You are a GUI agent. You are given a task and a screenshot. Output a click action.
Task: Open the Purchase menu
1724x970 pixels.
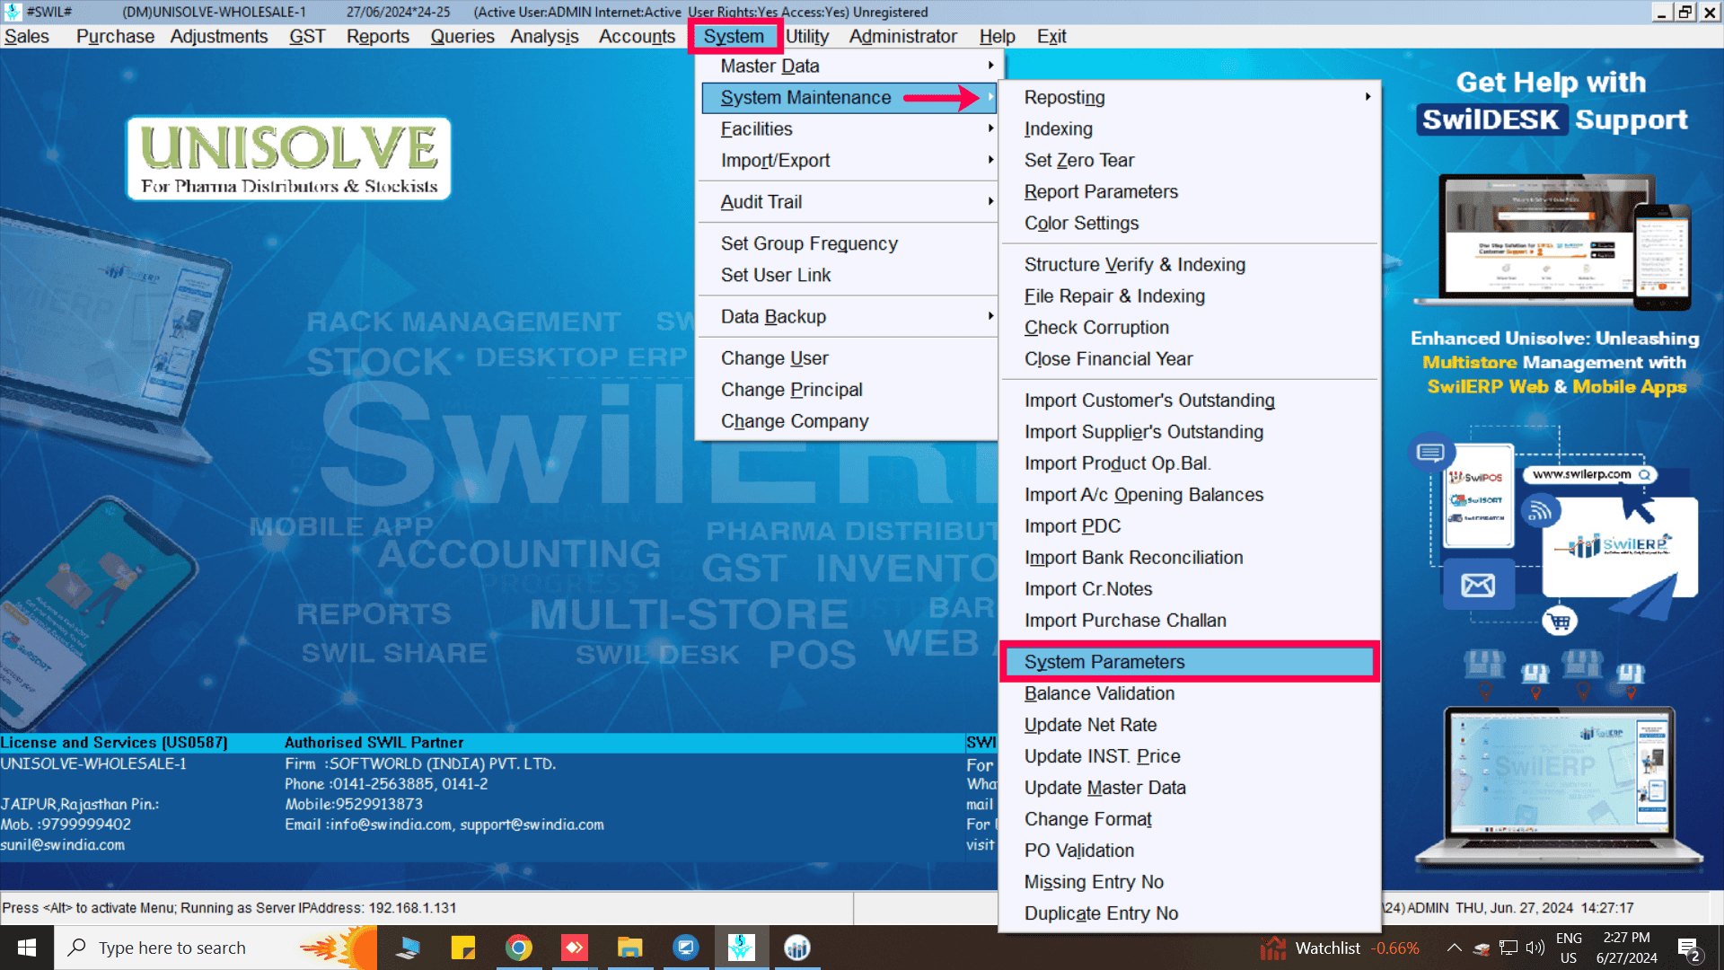pyautogui.click(x=115, y=37)
